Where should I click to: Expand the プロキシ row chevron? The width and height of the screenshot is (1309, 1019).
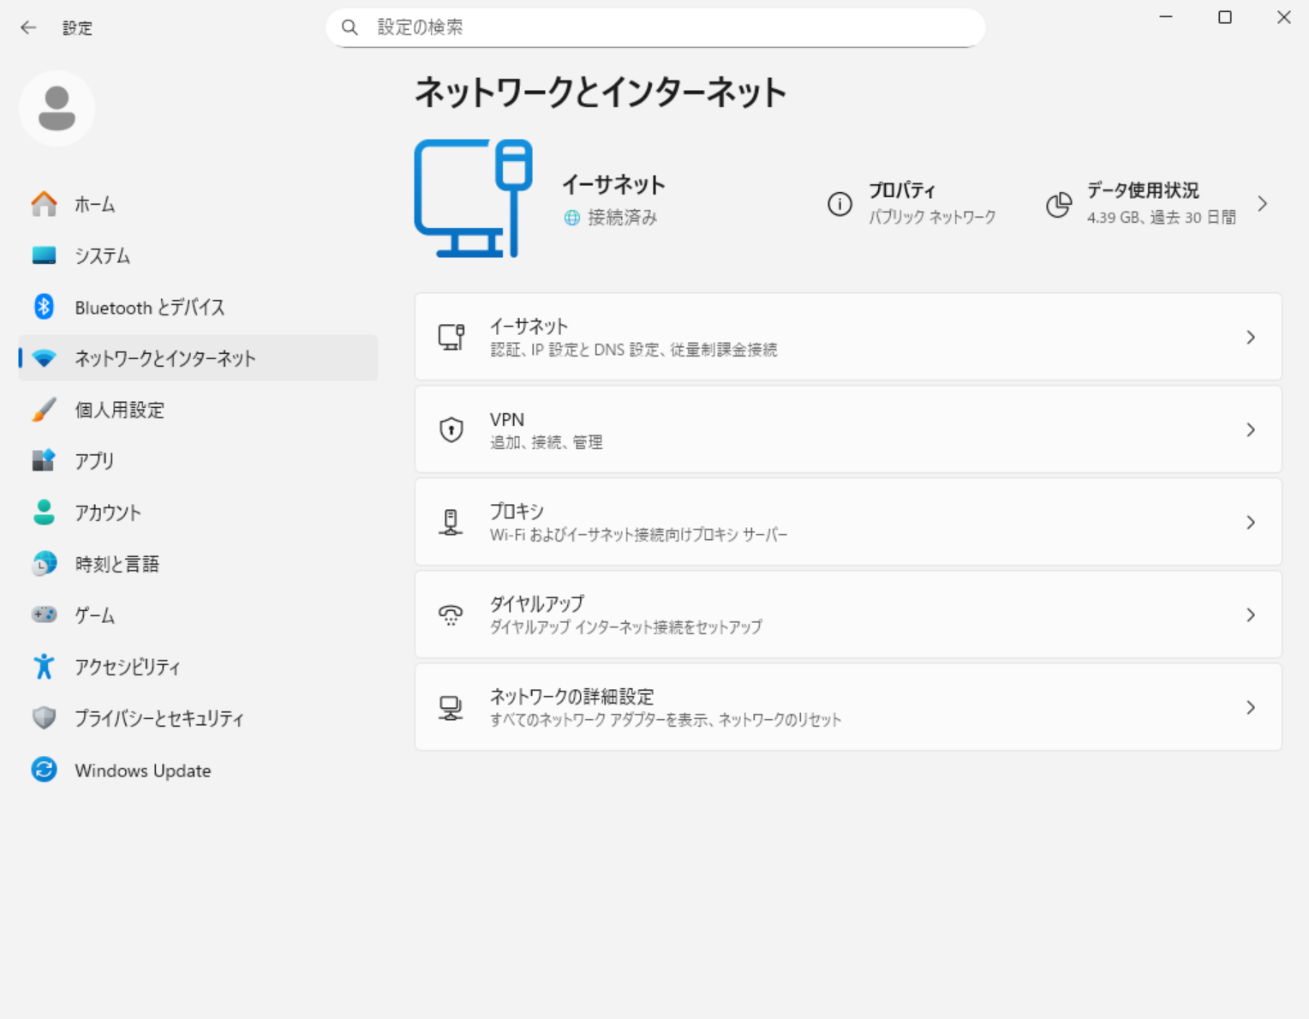1251,523
